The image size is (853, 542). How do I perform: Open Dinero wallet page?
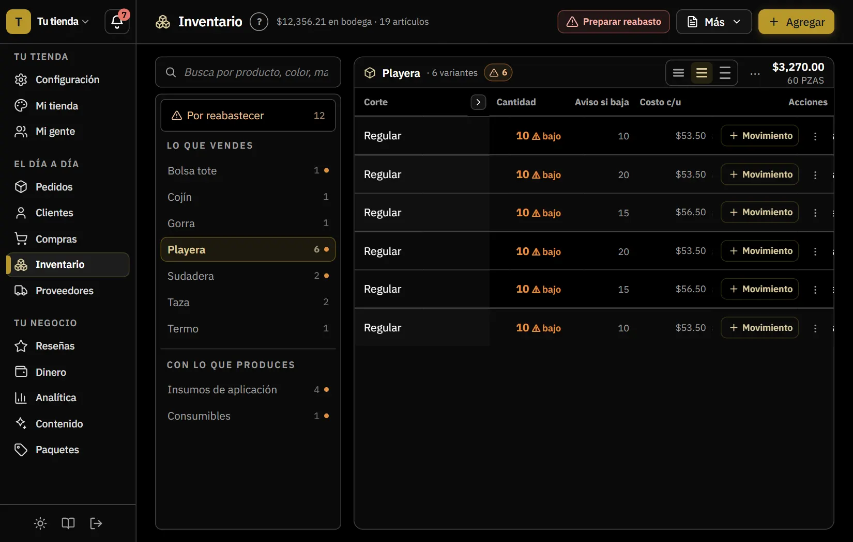[68, 372]
